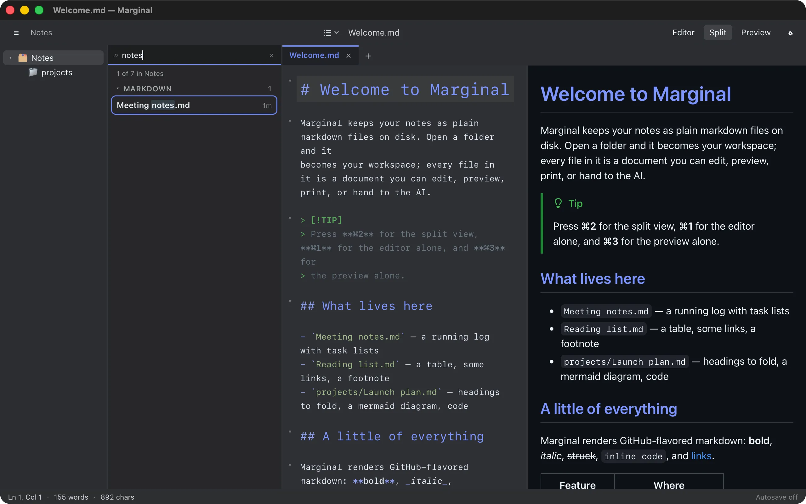Click the 'Tip' callout title in preview
The width and height of the screenshot is (806, 504).
pyautogui.click(x=575, y=203)
